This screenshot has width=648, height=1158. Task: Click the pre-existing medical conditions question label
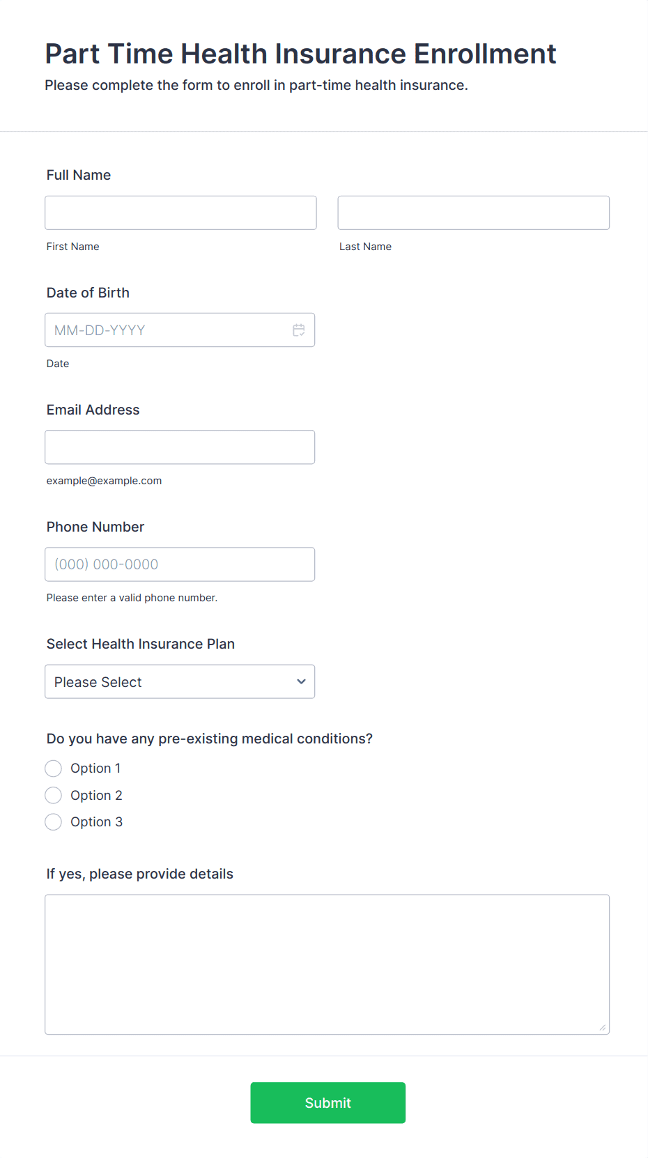[x=210, y=739]
